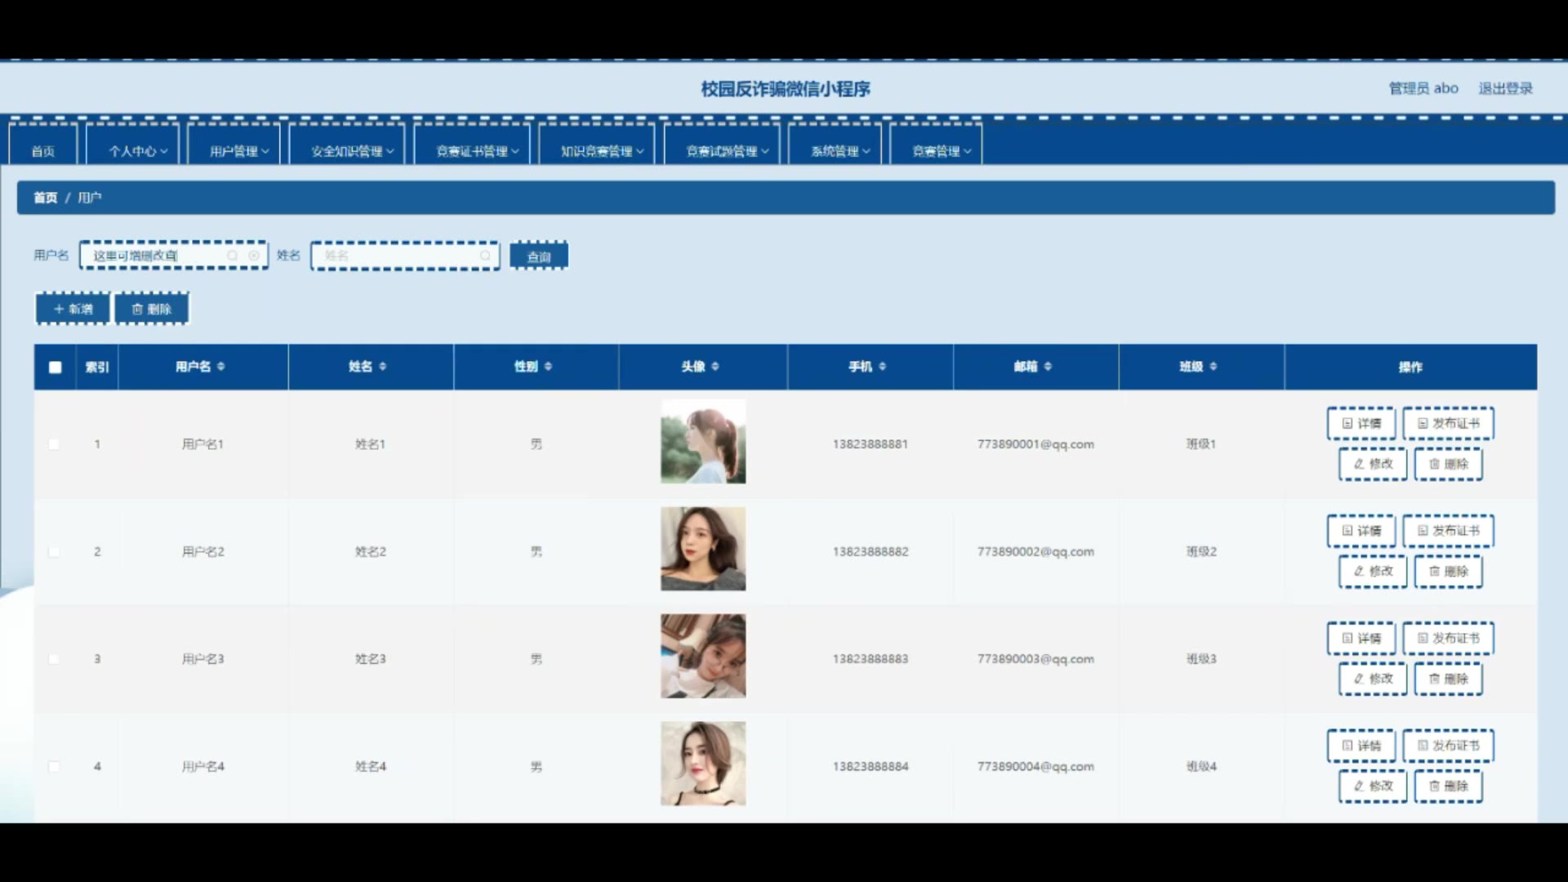Expand the 安全知识管理 dropdown menu

(x=352, y=151)
